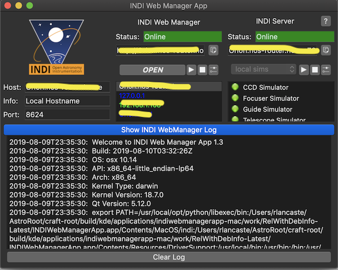The image size is (338, 270).
Task: Click the CCD Simulator status light
Action: coord(235,87)
